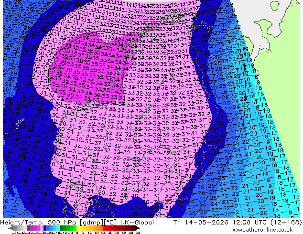Click the dark blue swatch above legend value -30
This screenshot has width=303, height=234.
[45, 228]
